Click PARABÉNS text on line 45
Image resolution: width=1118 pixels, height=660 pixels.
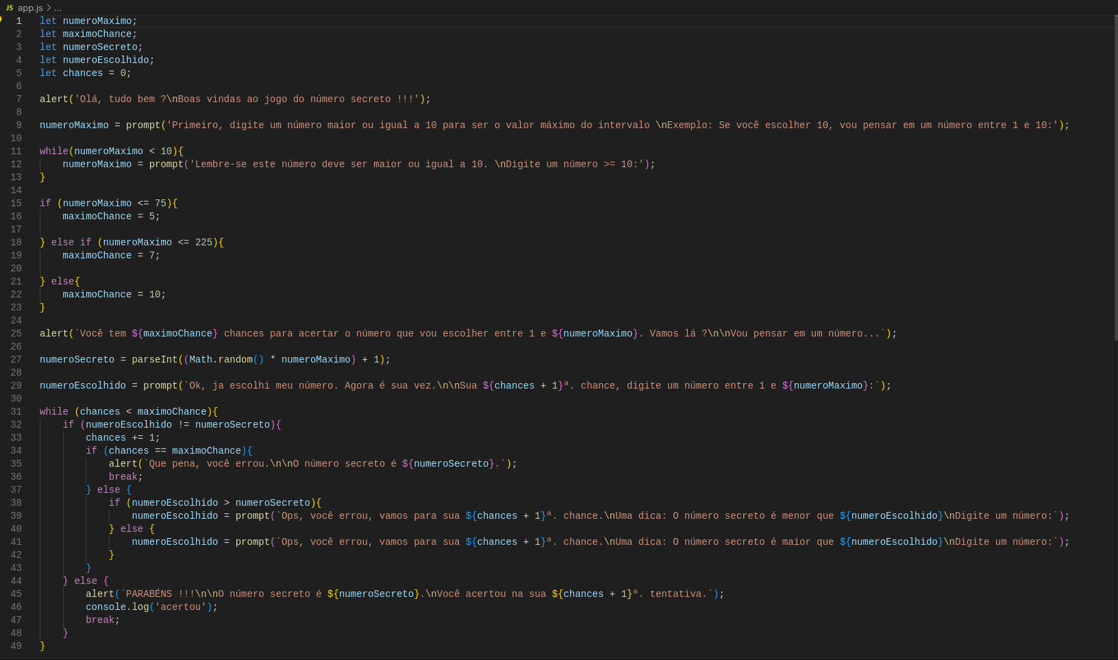[149, 594]
